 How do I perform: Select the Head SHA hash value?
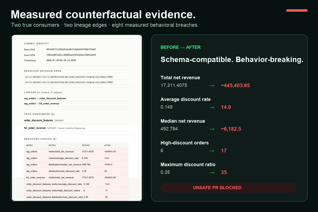tap(71, 55)
